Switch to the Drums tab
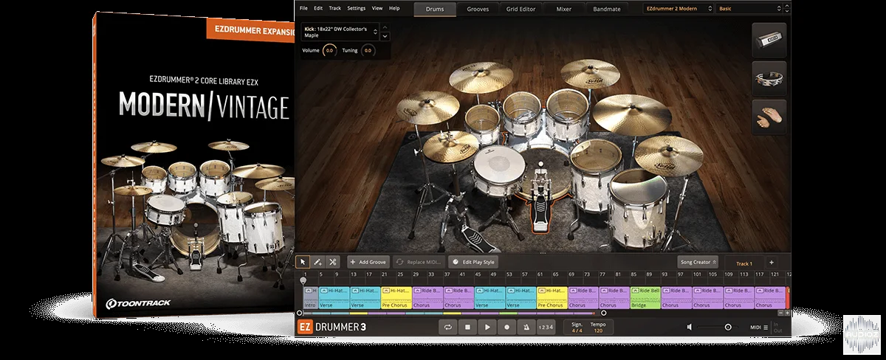 click(x=435, y=9)
